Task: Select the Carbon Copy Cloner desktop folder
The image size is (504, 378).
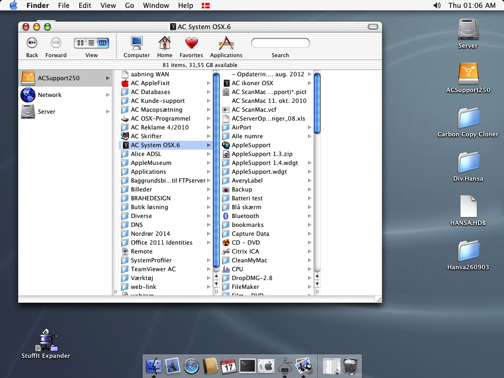Action: pyautogui.click(x=468, y=118)
